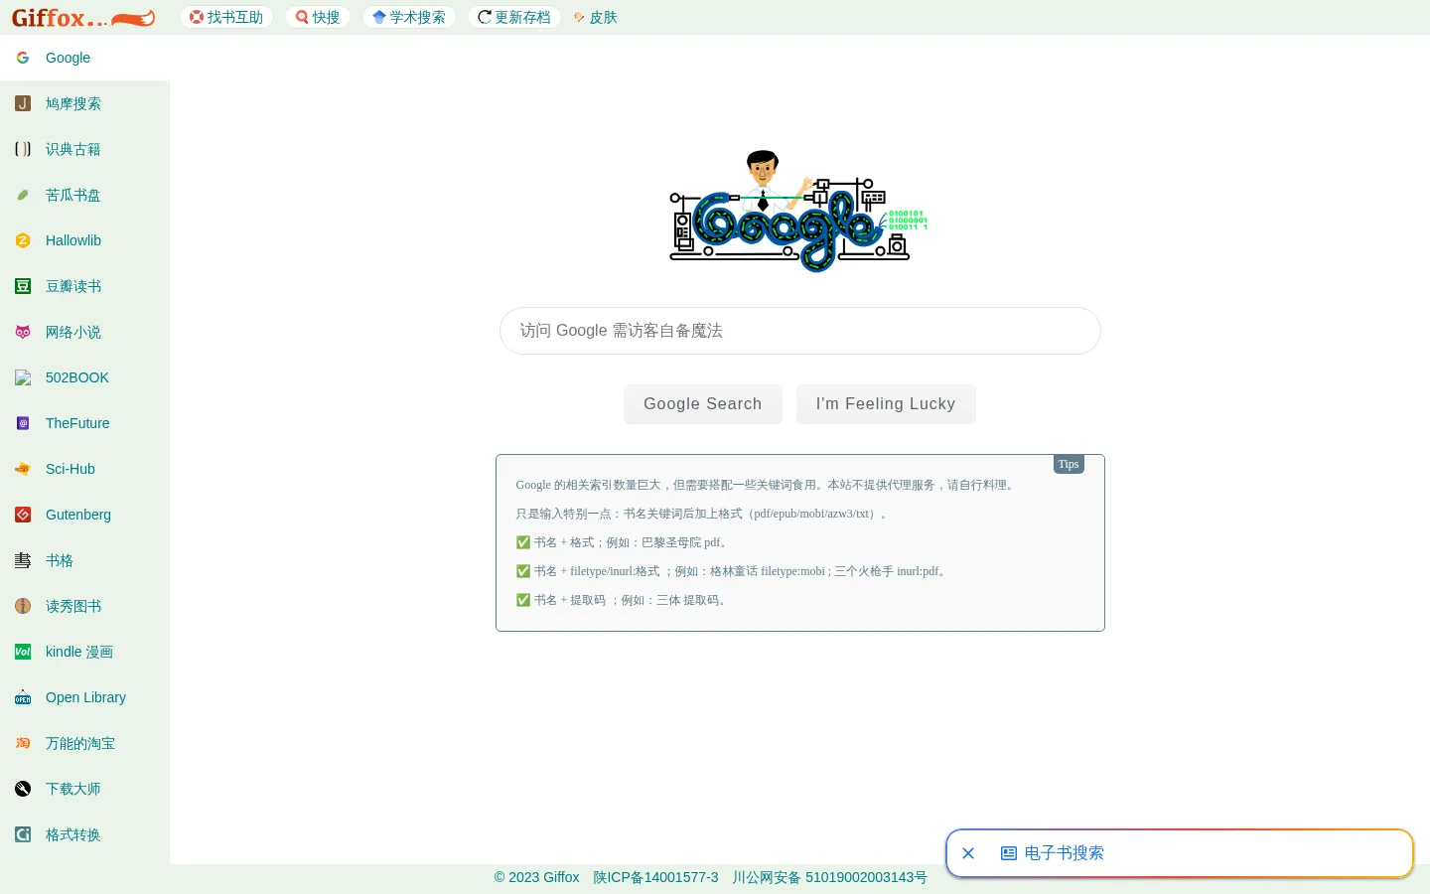The width and height of the screenshot is (1430, 894).
Task: Click the 快搜 toolbar button
Action: pyautogui.click(x=318, y=17)
